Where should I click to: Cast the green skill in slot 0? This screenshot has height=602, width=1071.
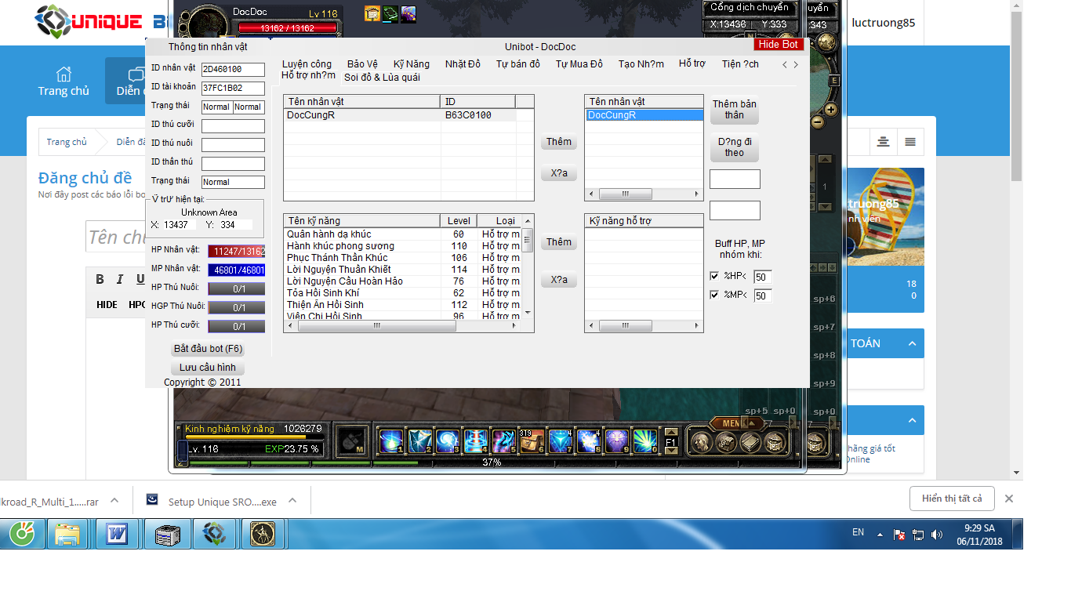[x=644, y=442]
